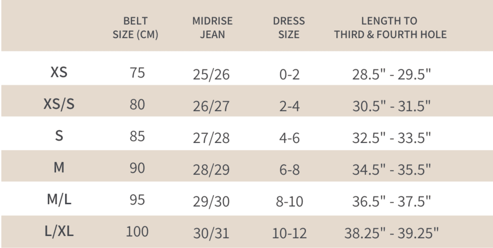Select belt size value 90
This screenshot has height=248, width=493.
coord(137,168)
